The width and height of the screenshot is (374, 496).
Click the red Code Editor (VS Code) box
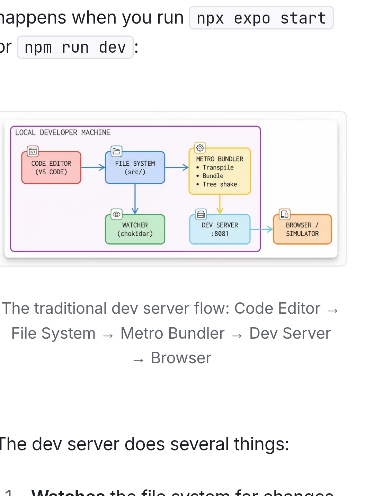(x=51, y=168)
